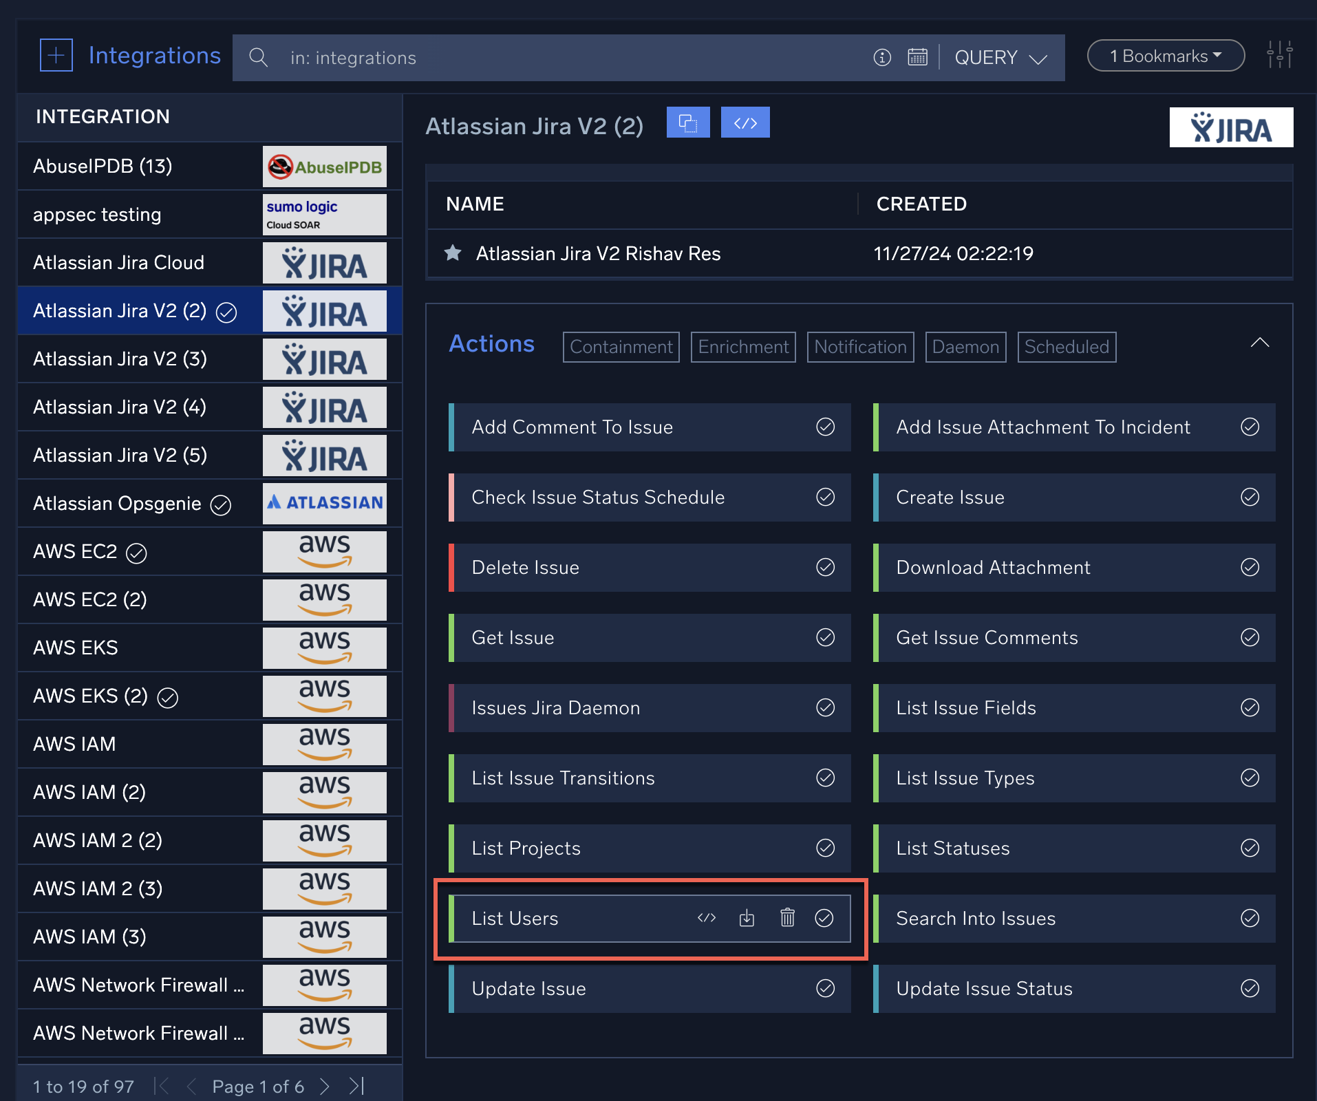Download the List Users action
This screenshot has width=1317, height=1101.
coord(747,918)
